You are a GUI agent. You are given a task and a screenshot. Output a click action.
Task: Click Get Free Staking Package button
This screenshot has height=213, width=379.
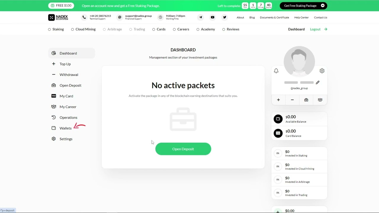[303, 6]
